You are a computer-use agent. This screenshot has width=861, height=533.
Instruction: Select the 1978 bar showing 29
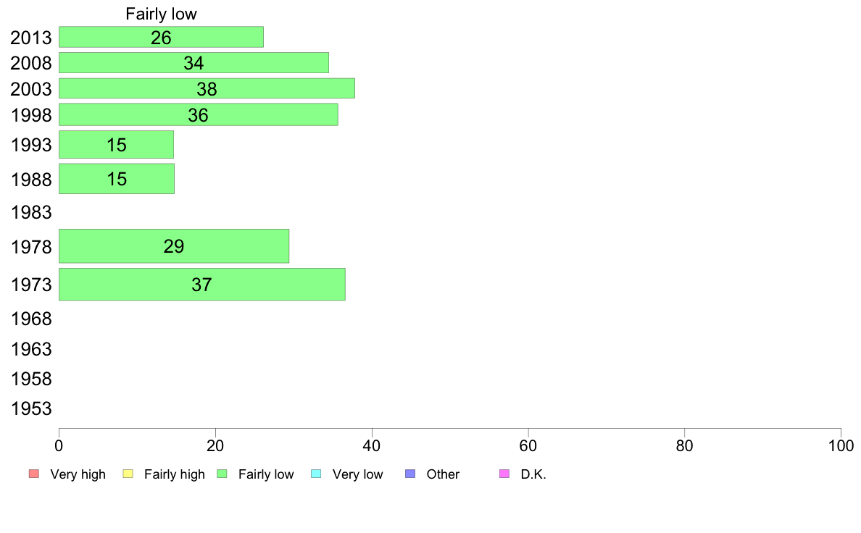click(173, 246)
